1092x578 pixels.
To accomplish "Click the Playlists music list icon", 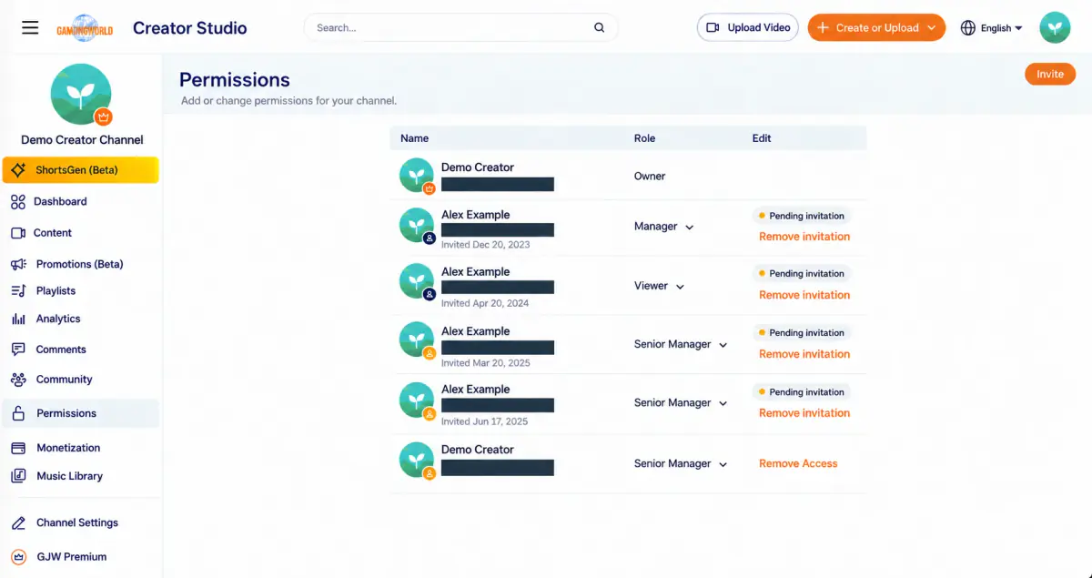I will click(18, 290).
